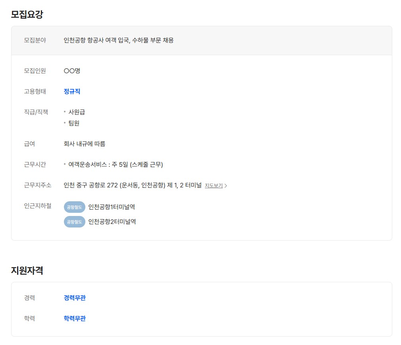The width and height of the screenshot is (401, 345).
Task: Click the blue 경력무관 text
Action: pos(75,298)
